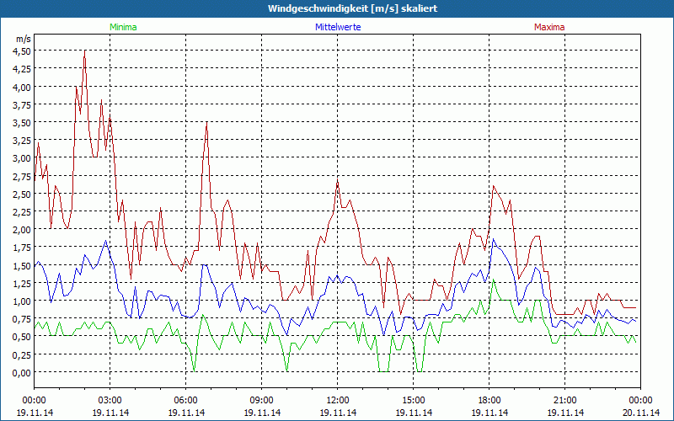The height and width of the screenshot is (421, 674).
Task: Click the 1,00 y-axis value
Action: [x=22, y=301]
